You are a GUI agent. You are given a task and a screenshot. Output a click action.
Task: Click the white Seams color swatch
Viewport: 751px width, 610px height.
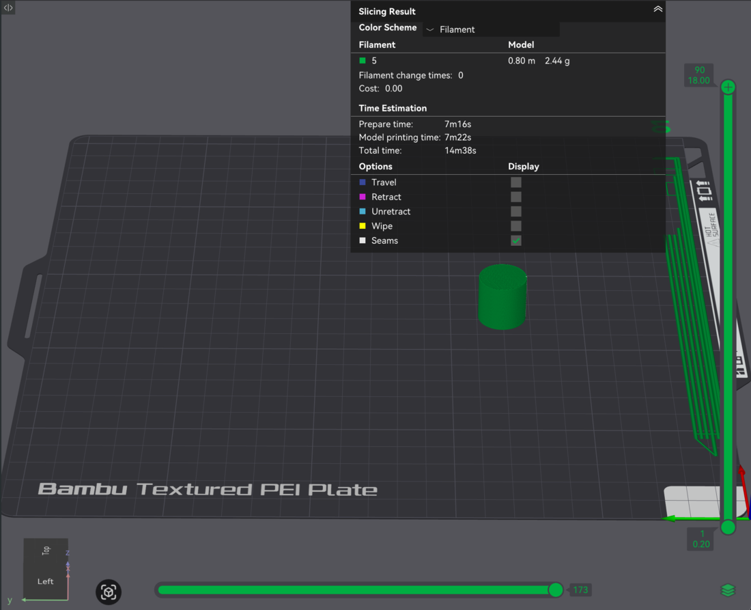point(363,240)
